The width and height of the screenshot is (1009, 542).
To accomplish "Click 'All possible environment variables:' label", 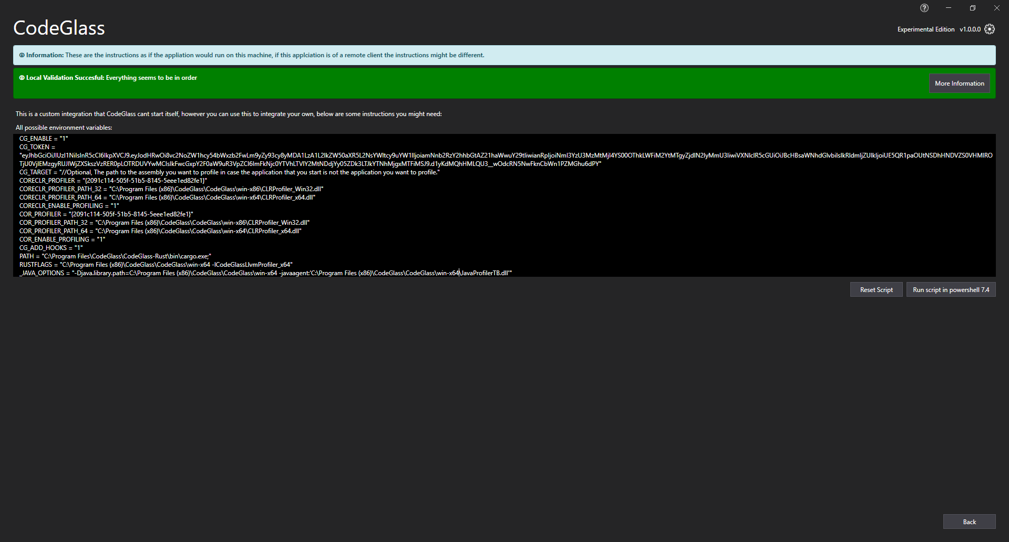I will [64, 128].
